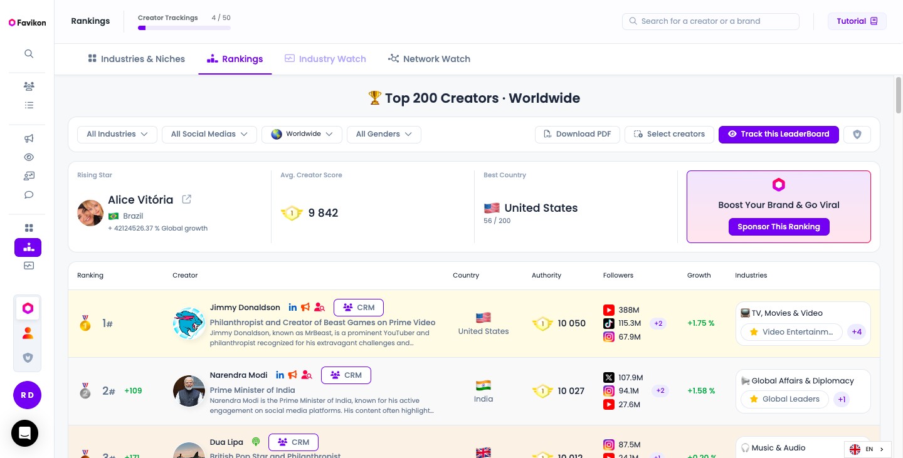Click Narendra Modi's orange megaphone icon
Viewport: 903px width, 458px height.
point(293,375)
